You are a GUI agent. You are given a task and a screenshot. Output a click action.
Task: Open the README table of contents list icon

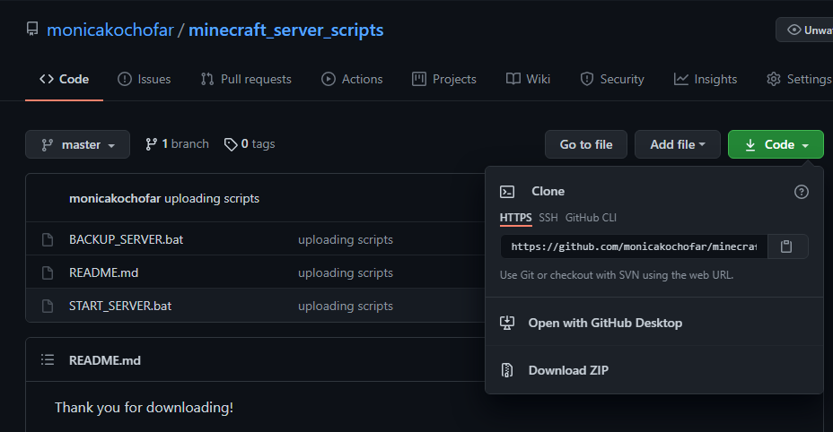(x=48, y=359)
